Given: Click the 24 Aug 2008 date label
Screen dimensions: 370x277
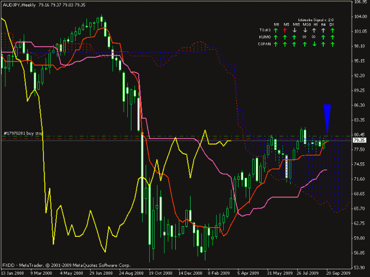Looking at the screenshot, I should coord(131,273).
